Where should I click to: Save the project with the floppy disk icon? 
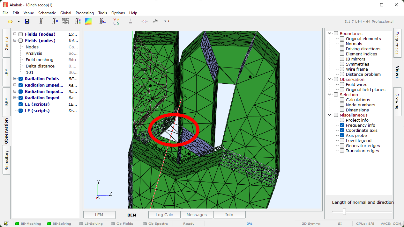27,21
